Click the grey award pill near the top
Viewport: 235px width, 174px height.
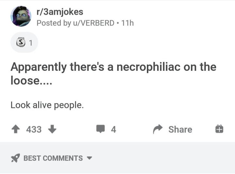click(24, 42)
